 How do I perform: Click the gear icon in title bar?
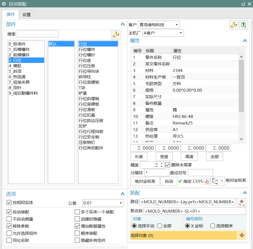click(x=4, y=4)
